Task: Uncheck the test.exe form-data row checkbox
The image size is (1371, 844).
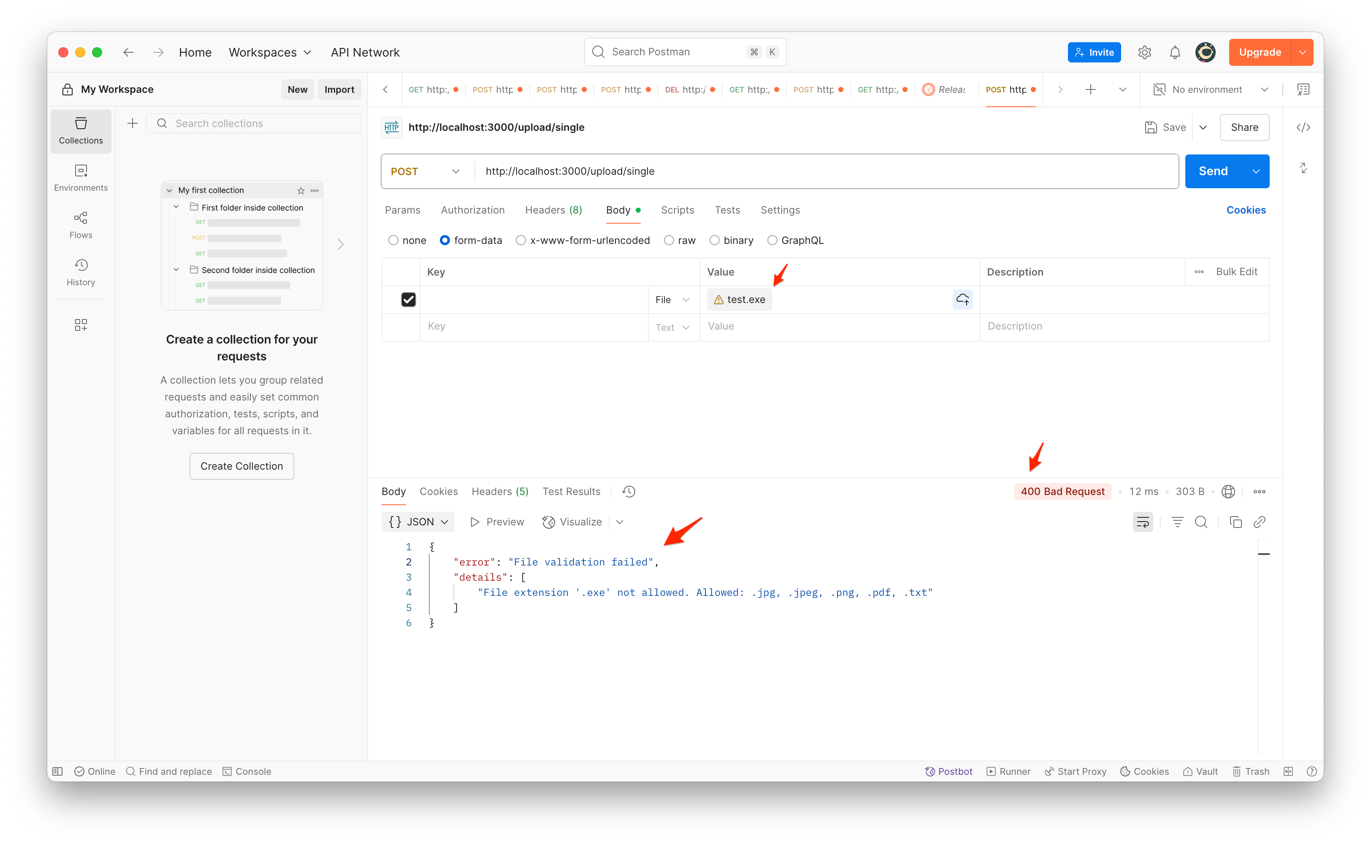Action: pyautogui.click(x=408, y=300)
